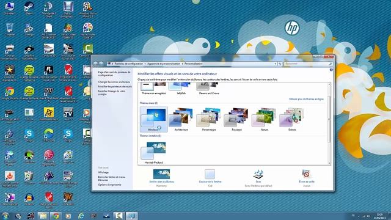The height and width of the screenshot is (220, 391).
Task: Select the Steam desktop shortcut
Action: click(29, 8)
